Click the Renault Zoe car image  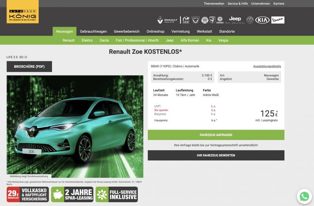75,126
